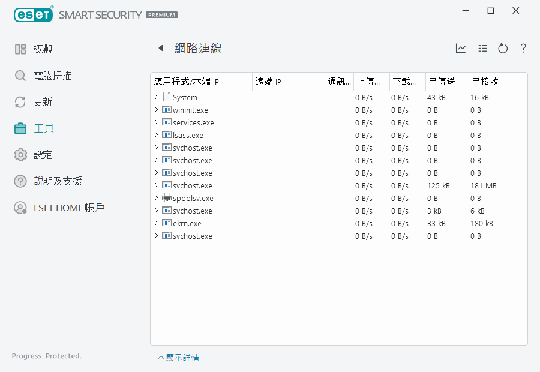Image resolution: width=540 pixels, height=372 pixels.
Task: Expand the System process row
Action: coord(156,97)
